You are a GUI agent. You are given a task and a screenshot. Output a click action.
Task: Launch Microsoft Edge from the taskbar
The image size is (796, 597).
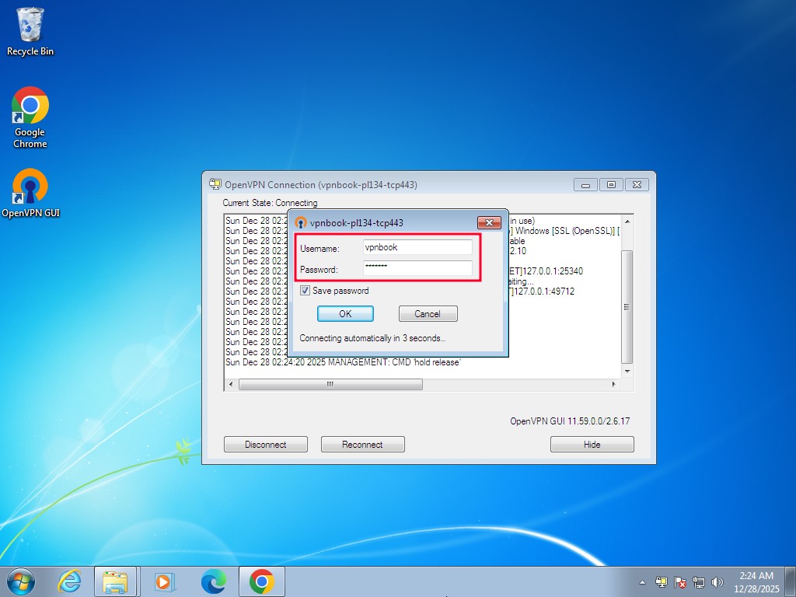[213, 581]
